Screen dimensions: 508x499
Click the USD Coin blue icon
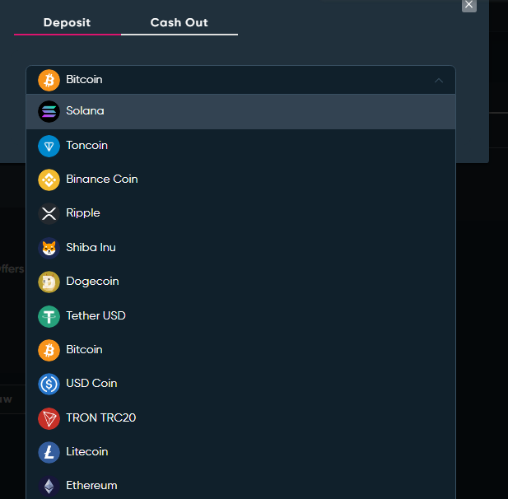[x=49, y=384]
